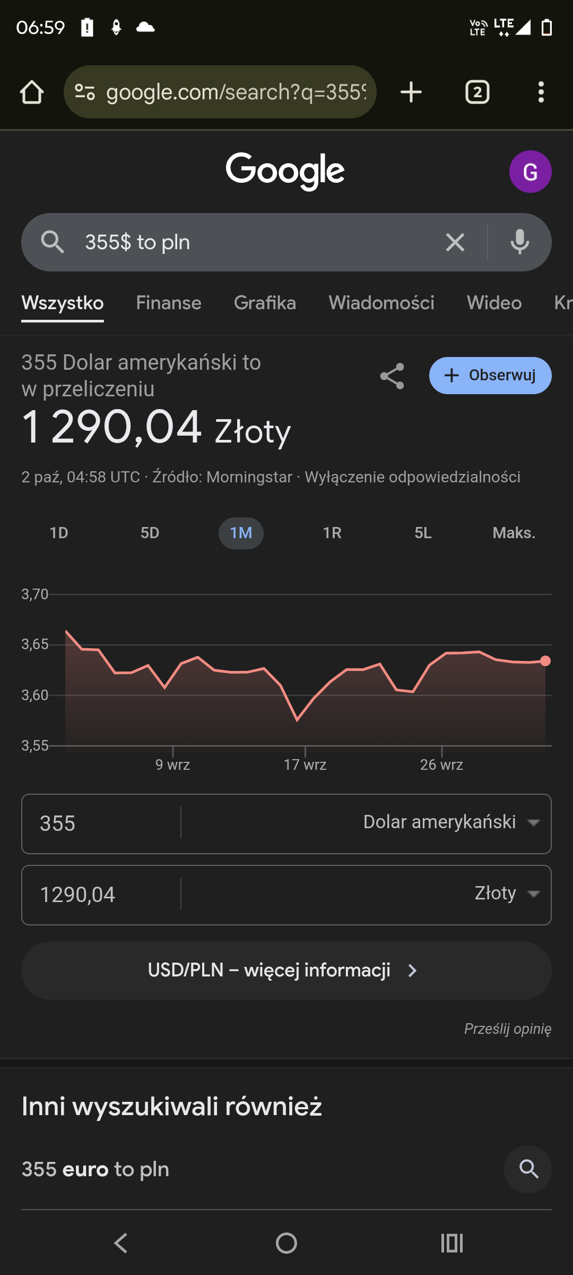This screenshot has height=1275, width=573.
Task: Open Chrome's three-dot overflow menu
Action: pyautogui.click(x=541, y=92)
